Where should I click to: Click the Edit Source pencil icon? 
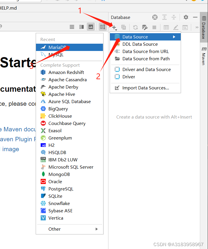[x=176, y=27]
